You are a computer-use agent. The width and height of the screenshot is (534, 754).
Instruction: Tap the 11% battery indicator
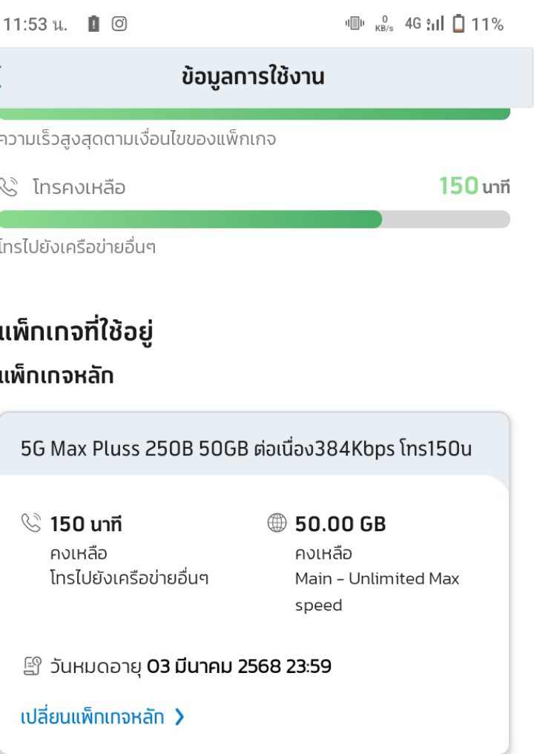coord(478,24)
